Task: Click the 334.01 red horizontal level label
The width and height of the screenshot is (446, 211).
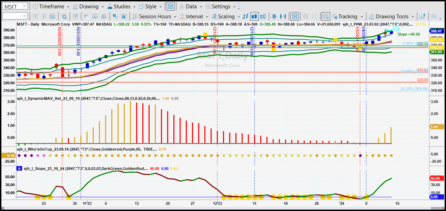Action: coord(422,70)
